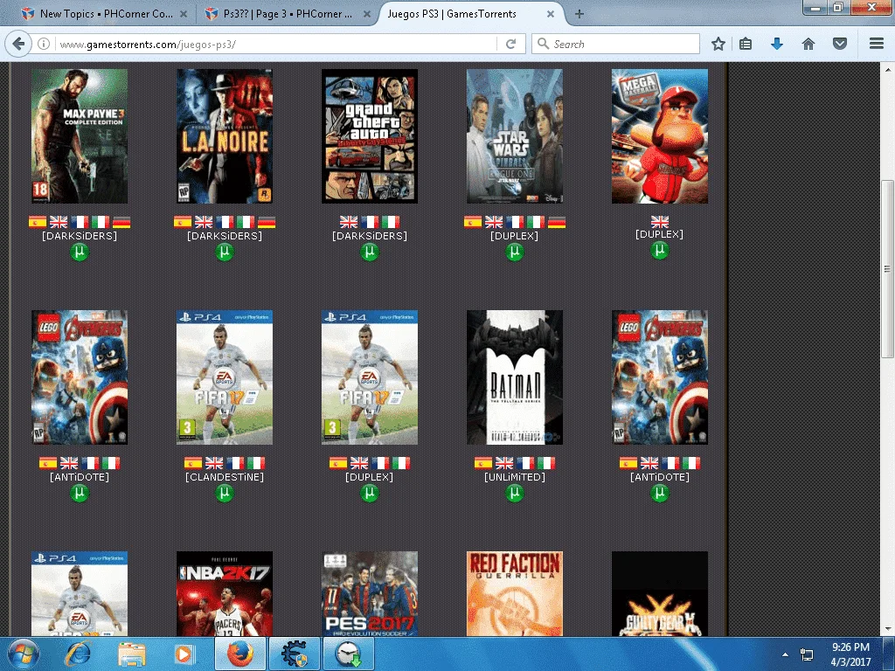Open Mega Baseball cover thumbnail
Screen dimensions: 895x671
(x=659, y=136)
